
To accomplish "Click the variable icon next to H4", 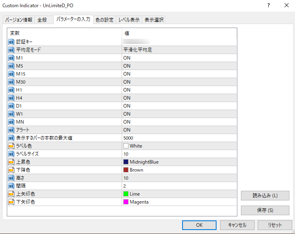I will 11,98.
